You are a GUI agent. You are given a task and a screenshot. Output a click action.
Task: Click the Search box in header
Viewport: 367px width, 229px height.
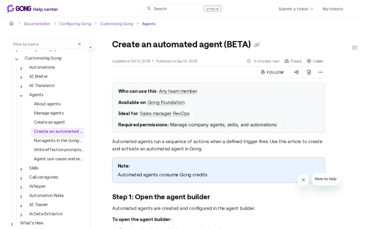[183, 9]
